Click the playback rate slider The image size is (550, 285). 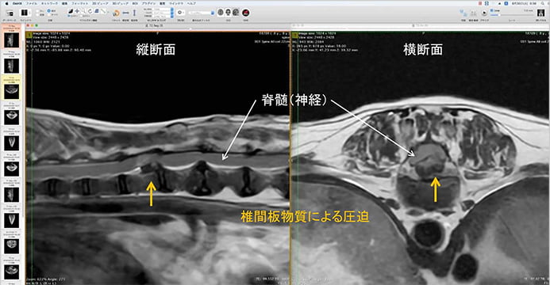[512, 15]
